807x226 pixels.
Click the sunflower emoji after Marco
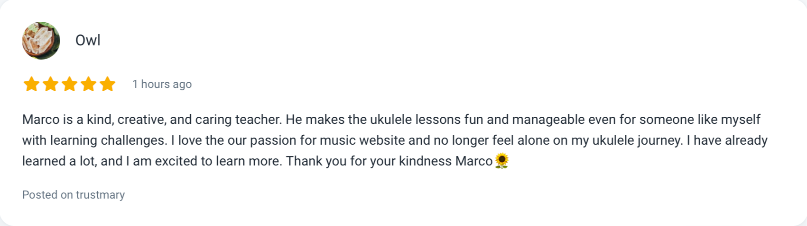501,161
